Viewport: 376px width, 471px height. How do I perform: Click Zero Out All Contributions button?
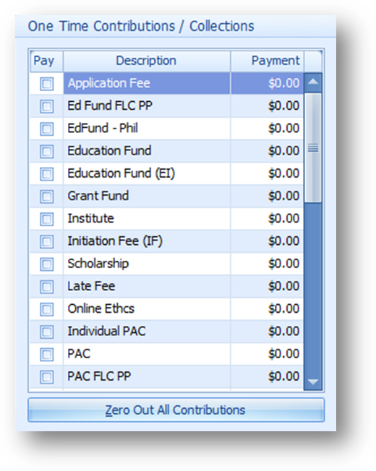176,410
